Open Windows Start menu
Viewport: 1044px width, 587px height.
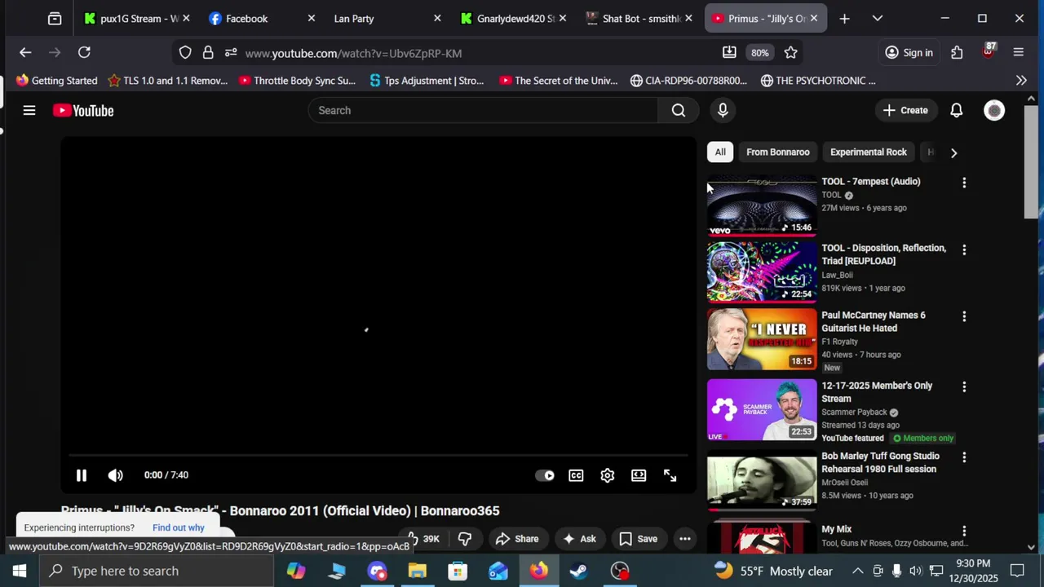[20, 571]
